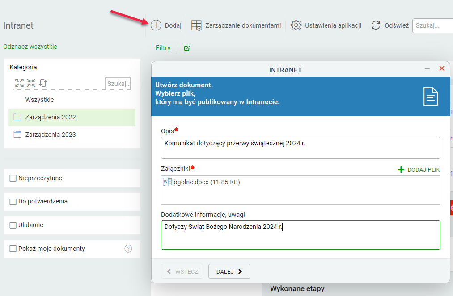Open Ustawienia aplikacji gear icon
This screenshot has height=296, width=453.
click(296, 25)
